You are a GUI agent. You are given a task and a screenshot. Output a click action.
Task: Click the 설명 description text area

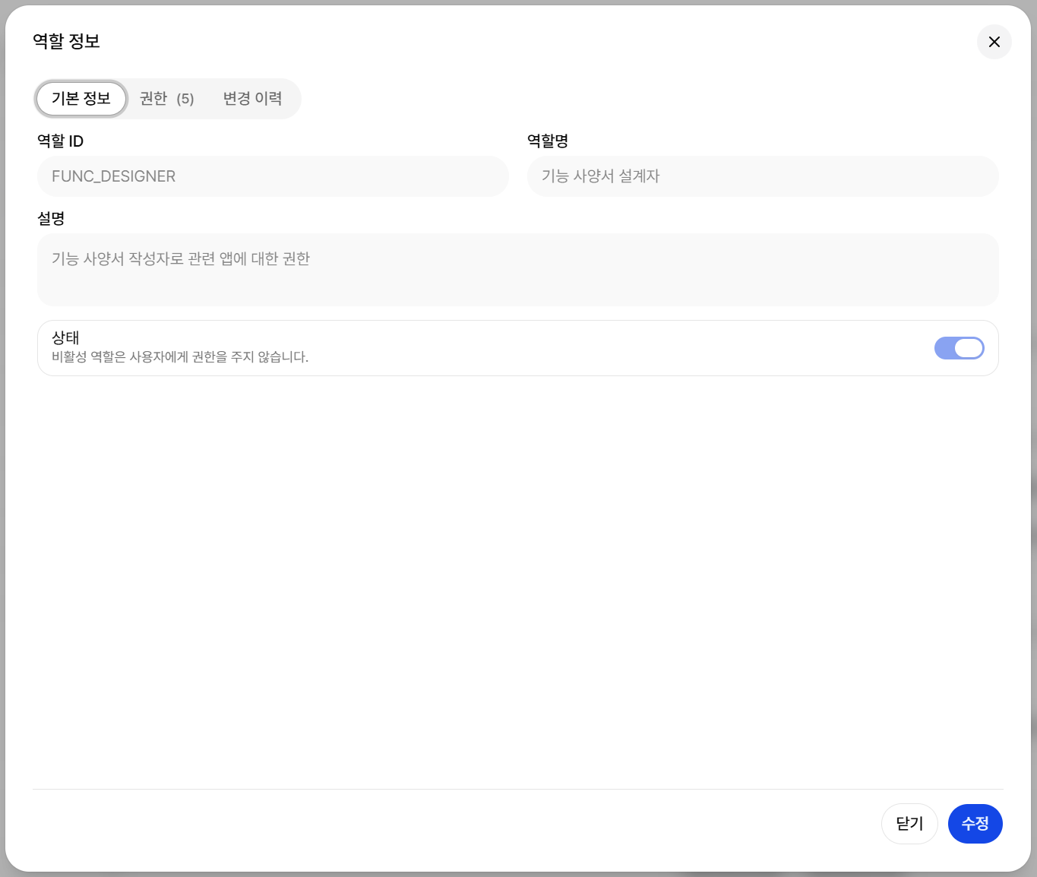pyautogui.click(x=518, y=270)
